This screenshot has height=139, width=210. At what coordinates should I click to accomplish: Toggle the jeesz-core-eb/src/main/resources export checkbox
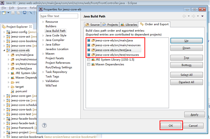click(x=89, y=45)
